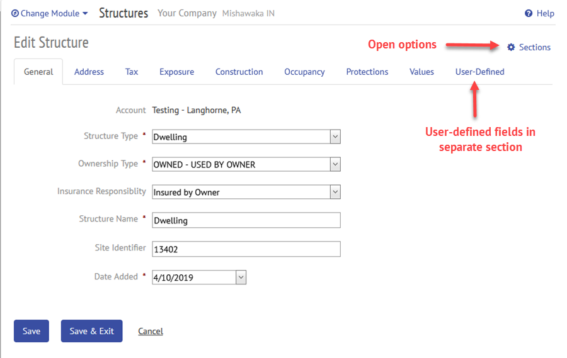Open the Tax tab
This screenshot has height=358, width=567.
(x=132, y=72)
